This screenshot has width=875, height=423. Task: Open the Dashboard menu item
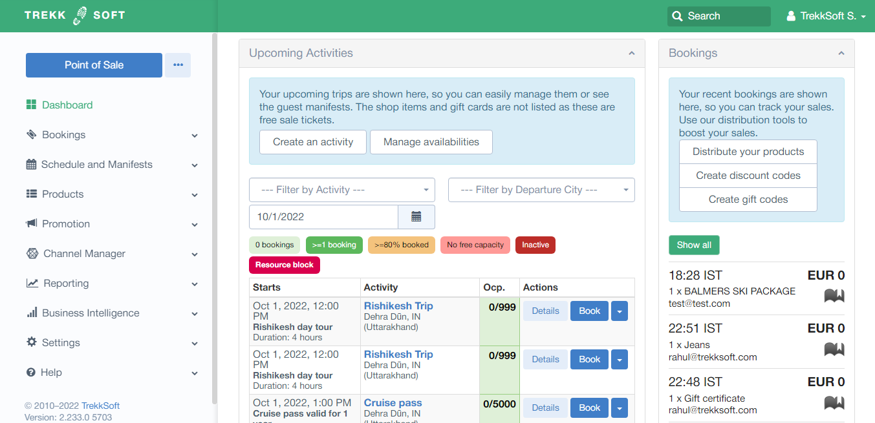pos(67,105)
